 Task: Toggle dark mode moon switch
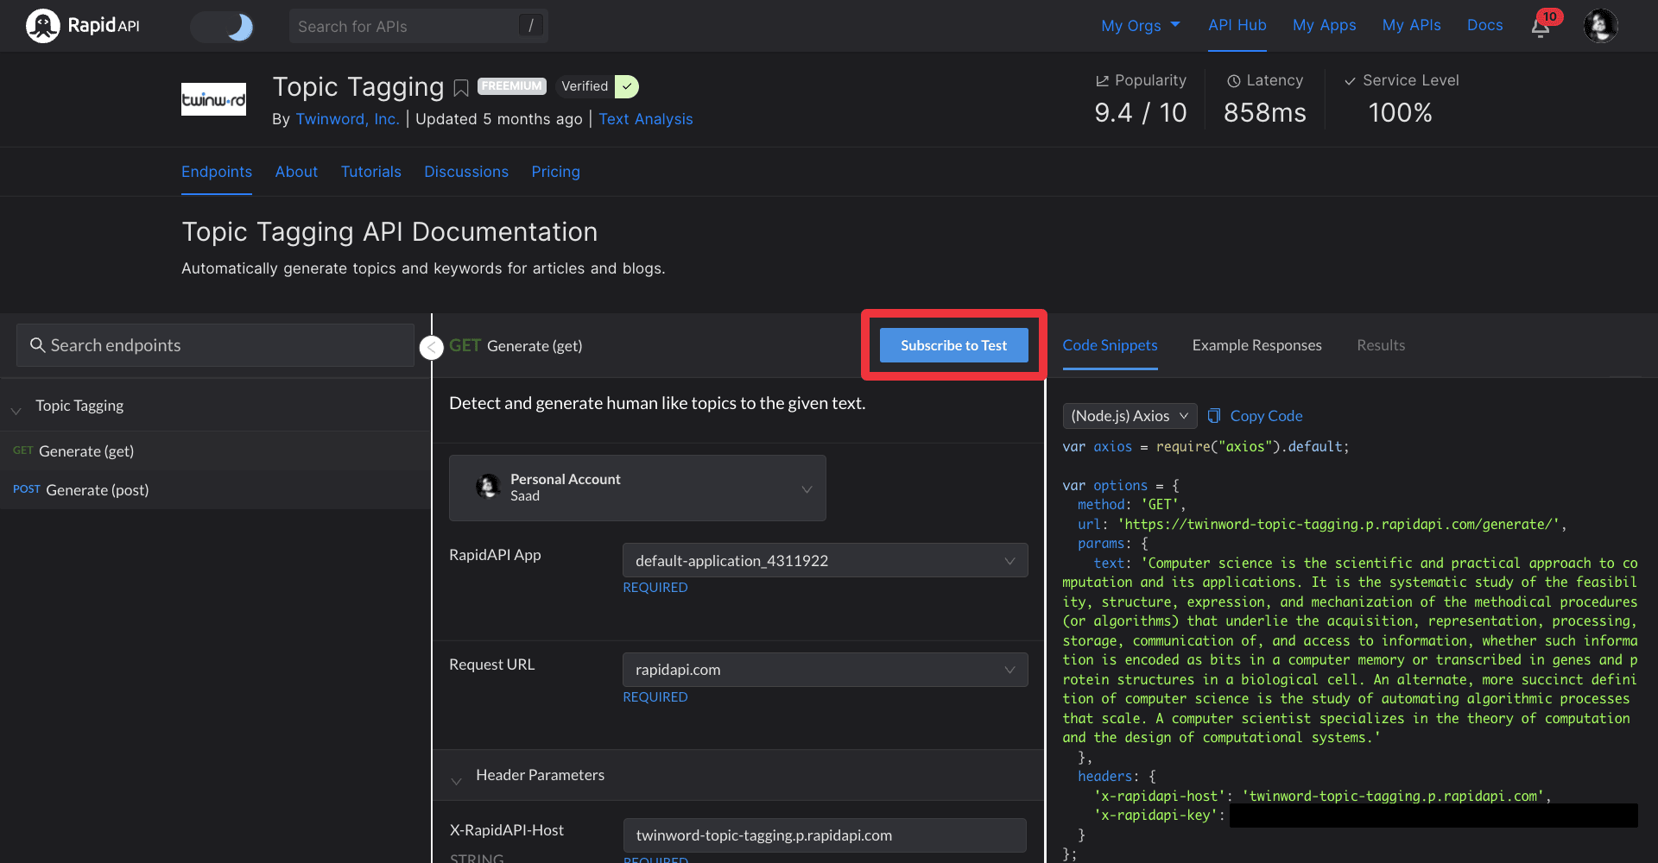(222, 27)
